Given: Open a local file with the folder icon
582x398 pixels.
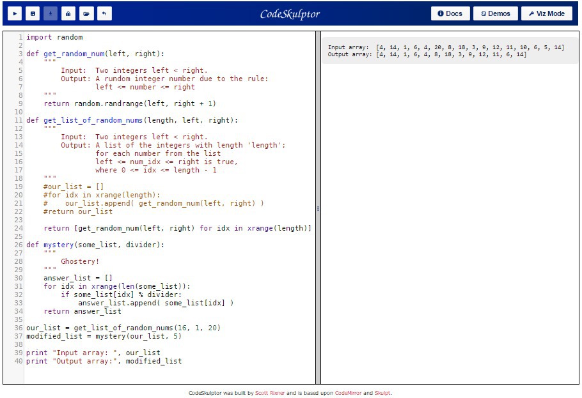Looking at the screenshot, I should [86, 13].
